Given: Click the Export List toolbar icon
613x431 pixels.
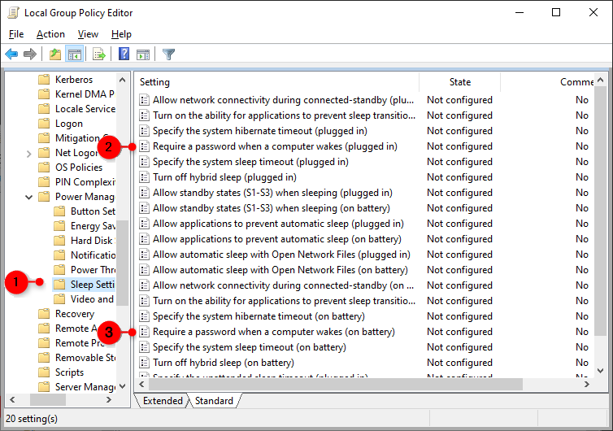Looking at the screenshot, I should click(x=99, y=54).
